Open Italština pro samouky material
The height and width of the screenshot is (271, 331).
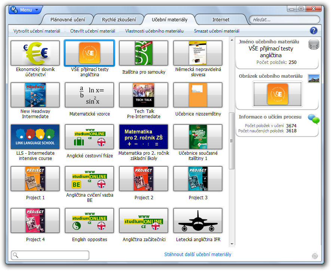144,53
